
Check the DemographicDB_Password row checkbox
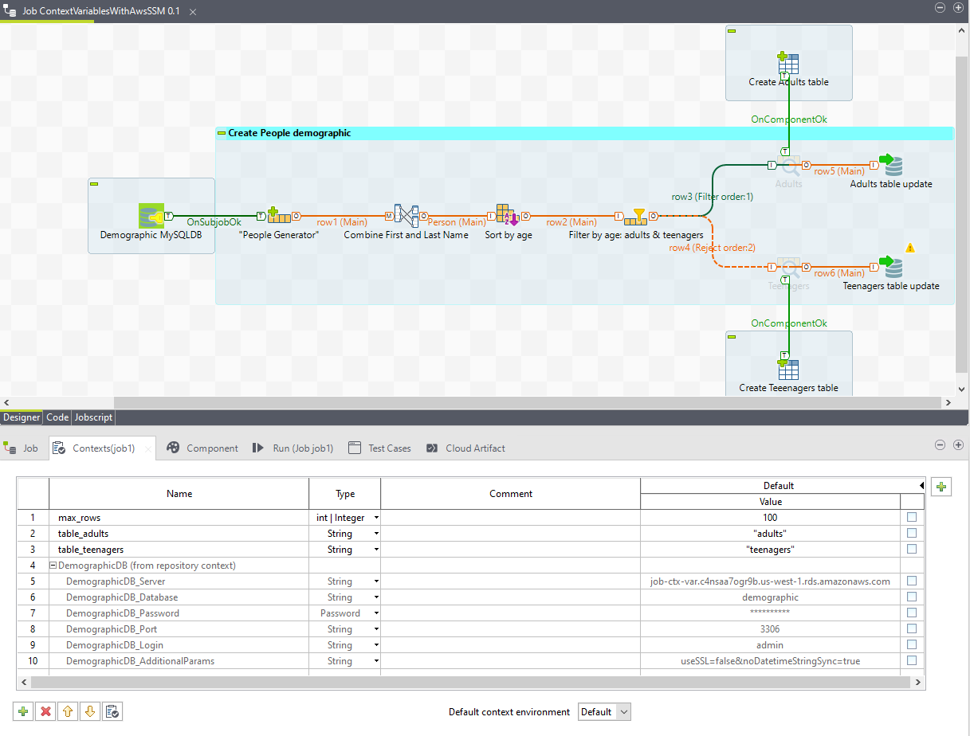pos(911,613)
